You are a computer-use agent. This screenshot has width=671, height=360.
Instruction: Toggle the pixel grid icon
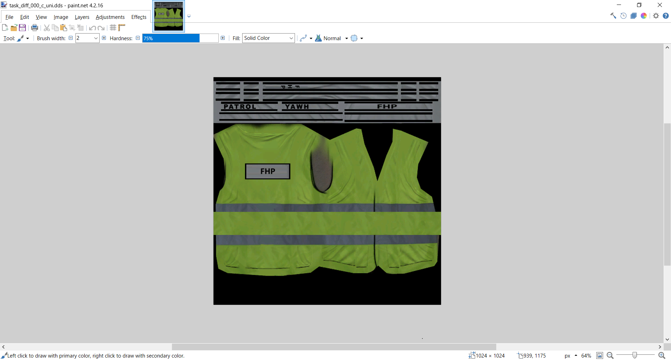coord(113,28)
